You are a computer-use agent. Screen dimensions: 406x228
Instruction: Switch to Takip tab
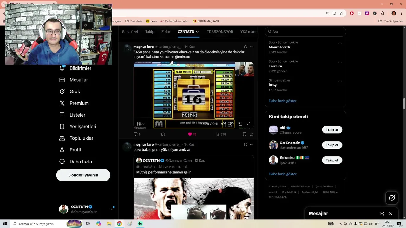pyautogui.click(x=150, y=32)
